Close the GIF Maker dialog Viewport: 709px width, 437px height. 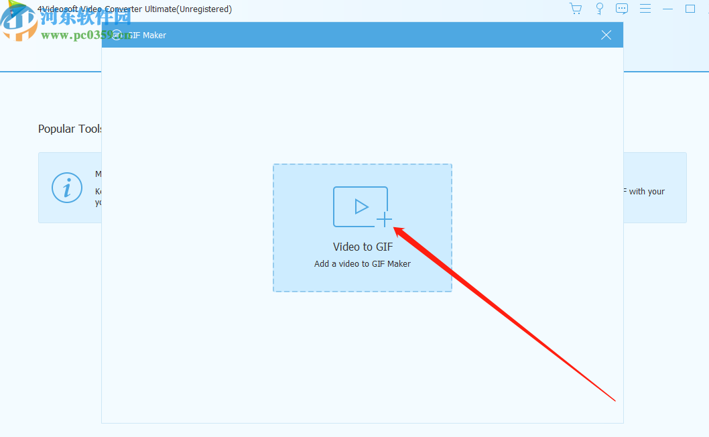point(606,34)
